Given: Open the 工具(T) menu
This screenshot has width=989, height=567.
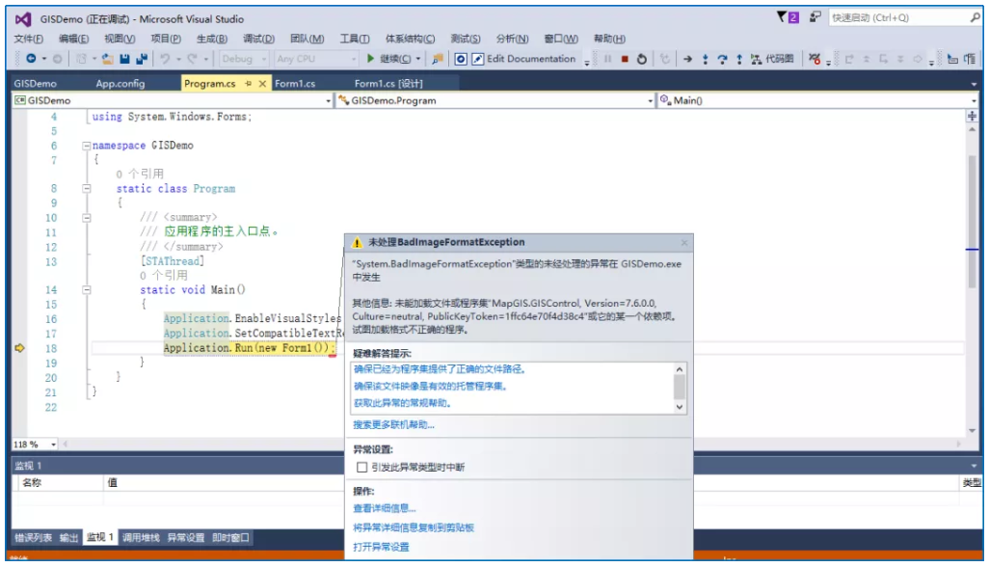Looking at the screenshot, I should pos(355,39).
